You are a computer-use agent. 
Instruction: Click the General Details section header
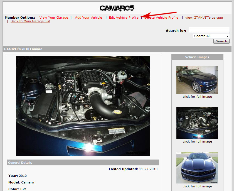[82, 162]
